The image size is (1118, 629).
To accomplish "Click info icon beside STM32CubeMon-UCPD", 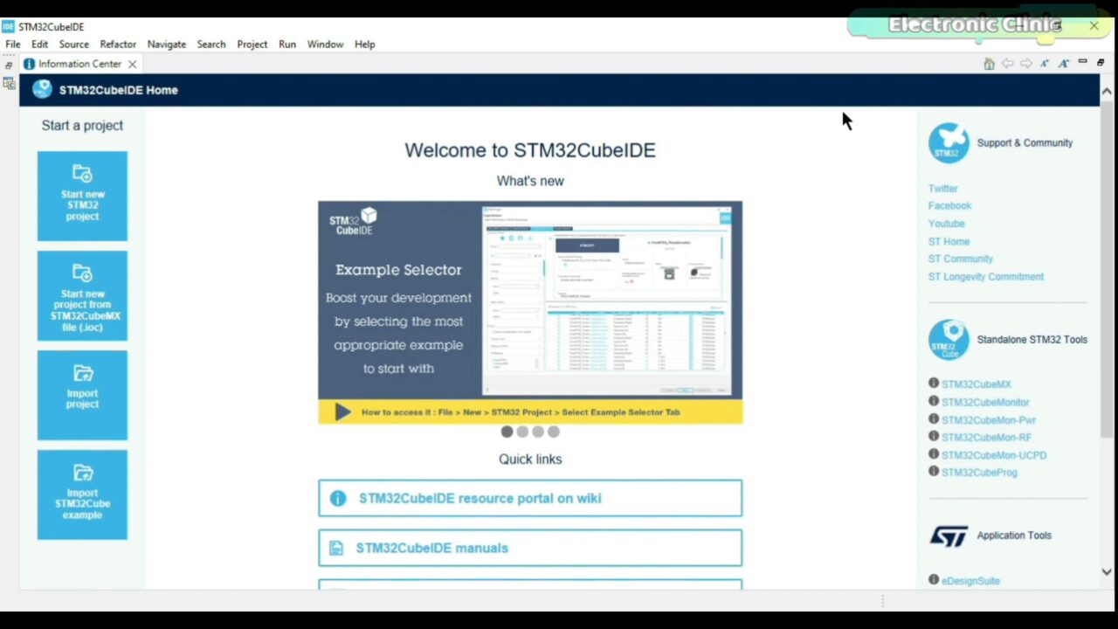I will click(934, 453).
